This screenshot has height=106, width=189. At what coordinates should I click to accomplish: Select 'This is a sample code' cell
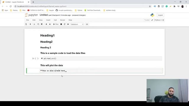[63, 53]
